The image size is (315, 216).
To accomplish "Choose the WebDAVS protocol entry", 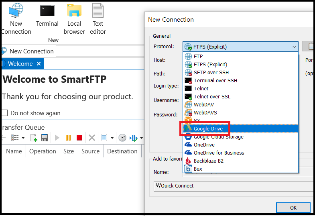I will pos(240,113).
